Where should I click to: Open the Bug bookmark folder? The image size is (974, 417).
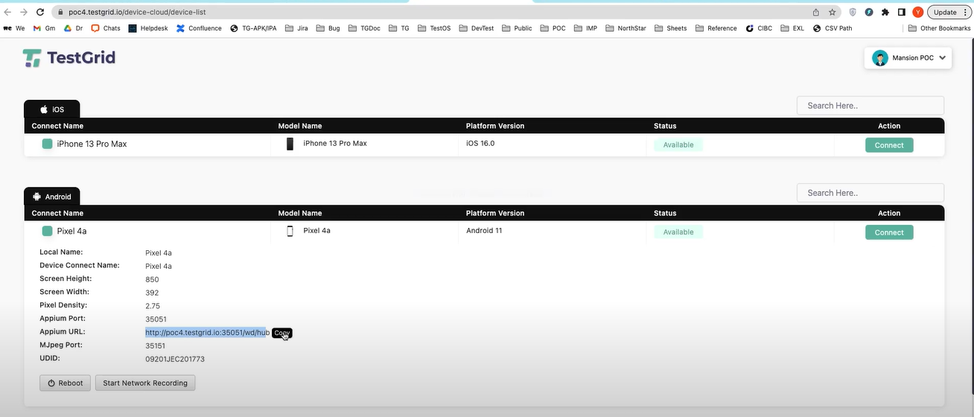(328, 28)
